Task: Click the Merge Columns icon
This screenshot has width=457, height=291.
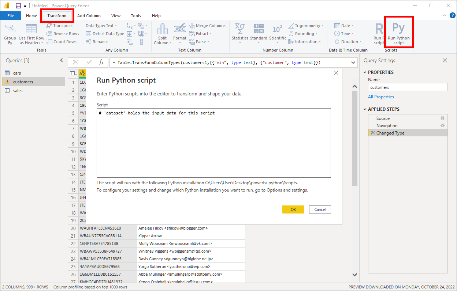Action: coord(208,25)
